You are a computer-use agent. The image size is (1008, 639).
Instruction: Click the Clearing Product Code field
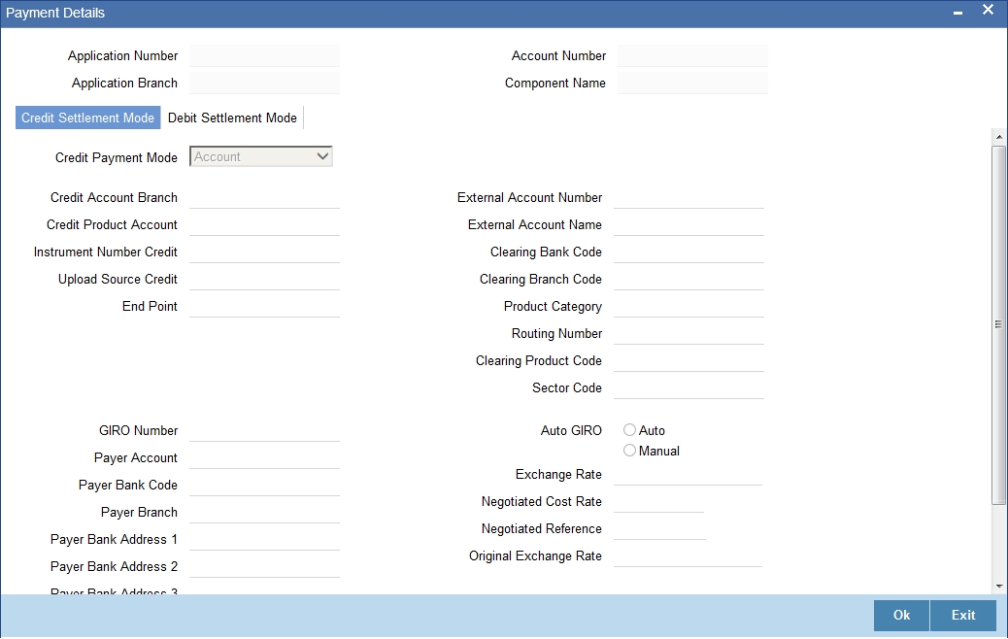689,360
